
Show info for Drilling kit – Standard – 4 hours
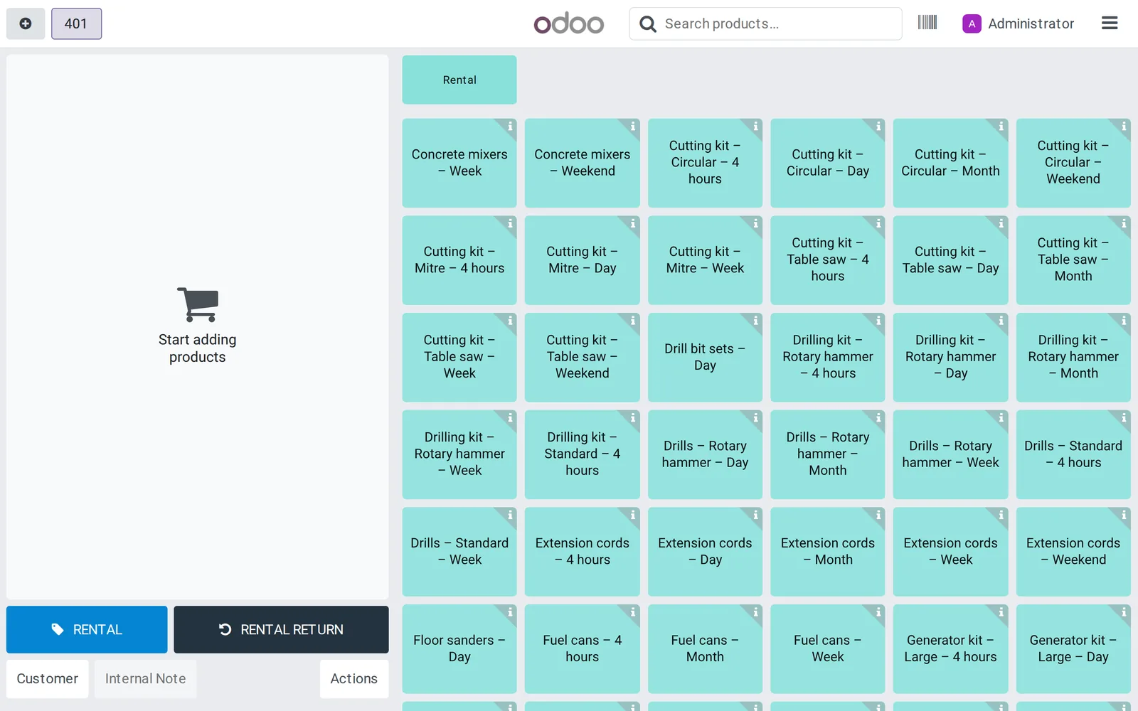click(x=632, y=418)
